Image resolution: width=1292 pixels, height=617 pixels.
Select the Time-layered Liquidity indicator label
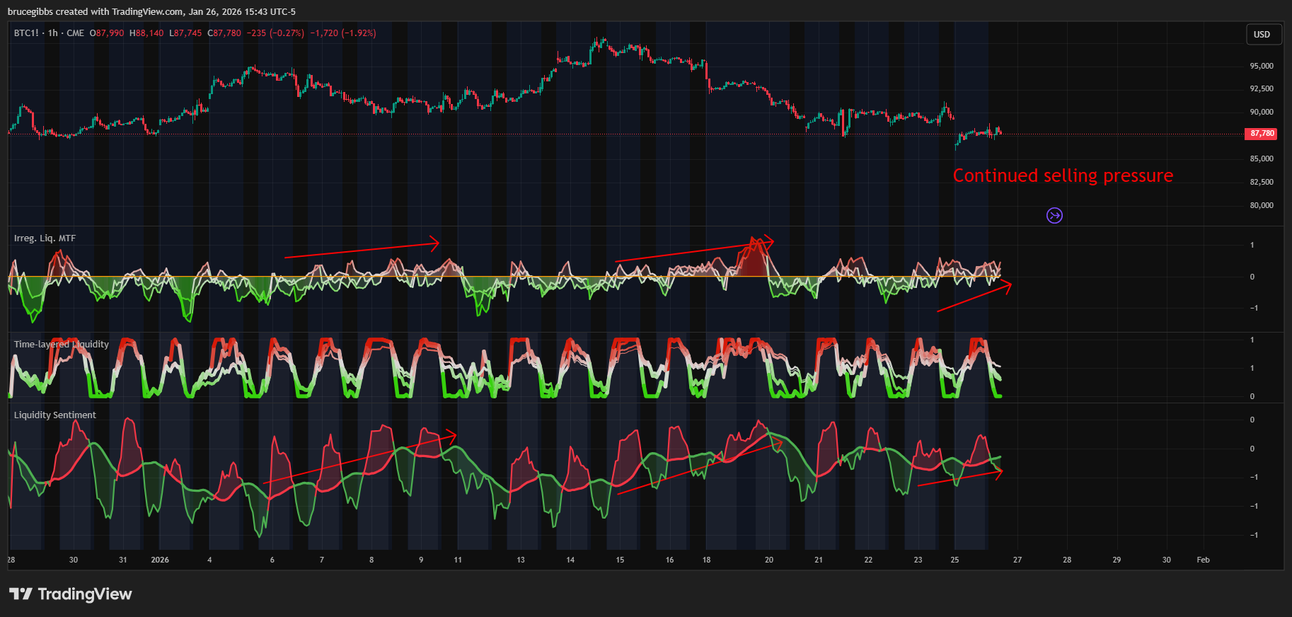click(x=62, y=345)
